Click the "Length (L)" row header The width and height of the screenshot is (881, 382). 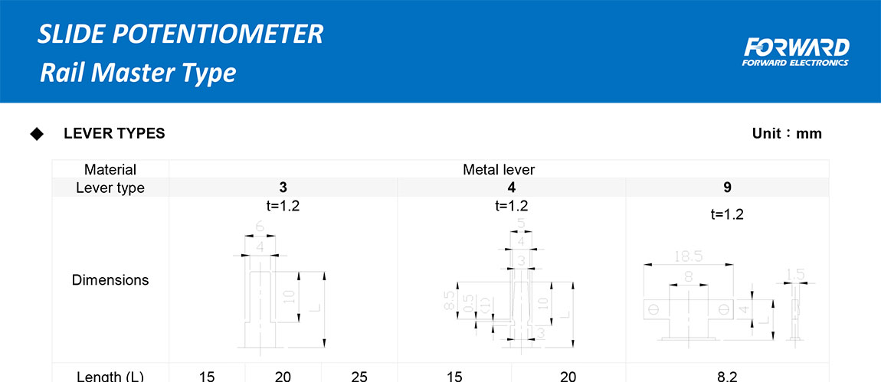pos(110,376)
